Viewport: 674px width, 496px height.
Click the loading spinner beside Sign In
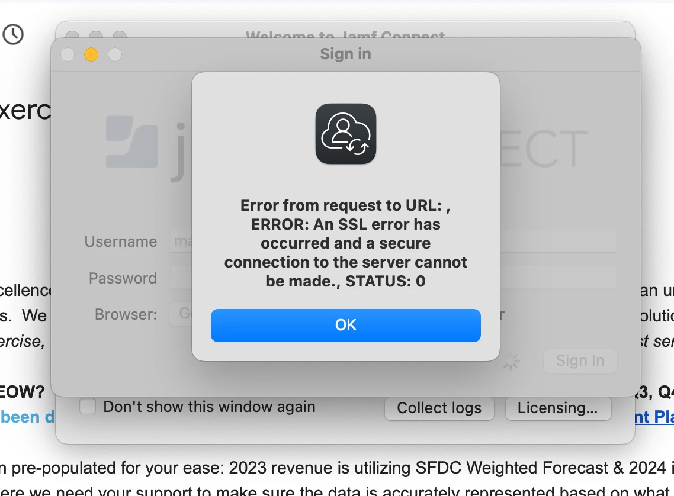(x=511, y=361)
